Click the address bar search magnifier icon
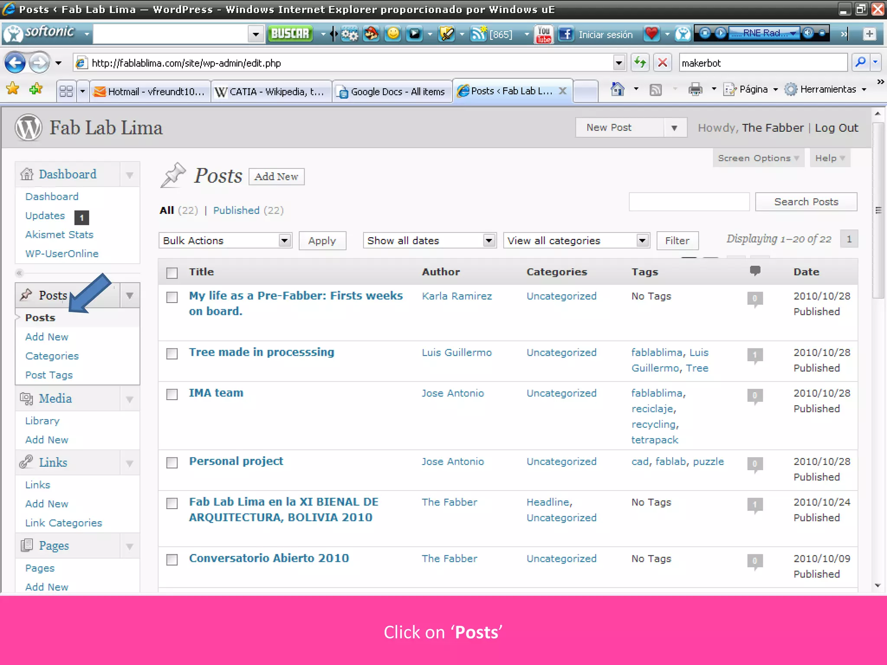 861,63
